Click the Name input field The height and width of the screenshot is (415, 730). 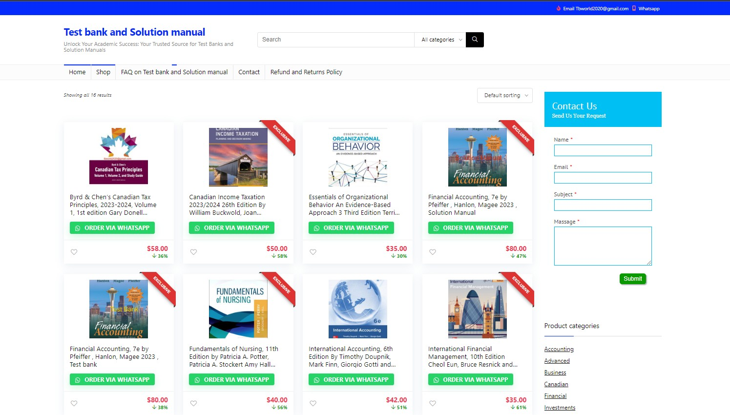(x=603, y=150)
